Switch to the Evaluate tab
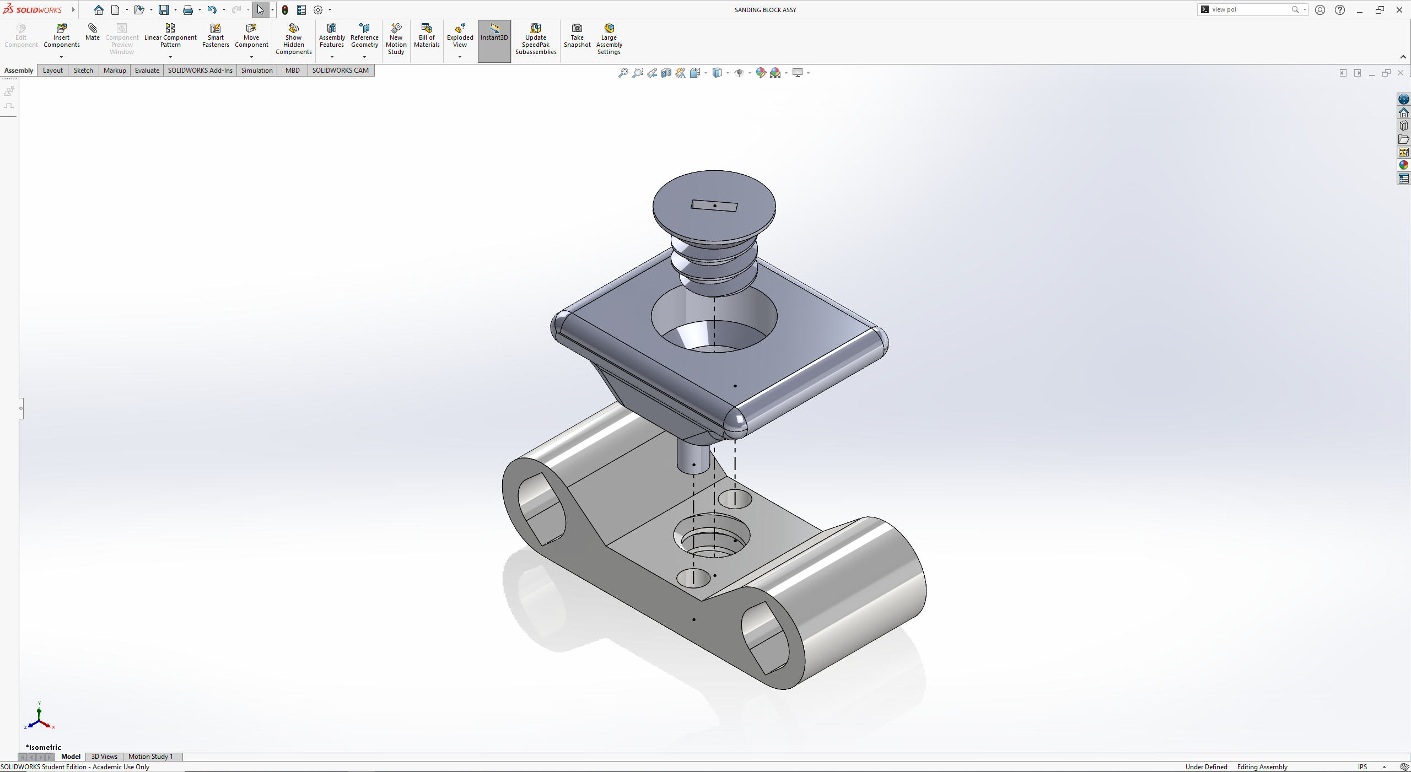 [x=147, y=71]
